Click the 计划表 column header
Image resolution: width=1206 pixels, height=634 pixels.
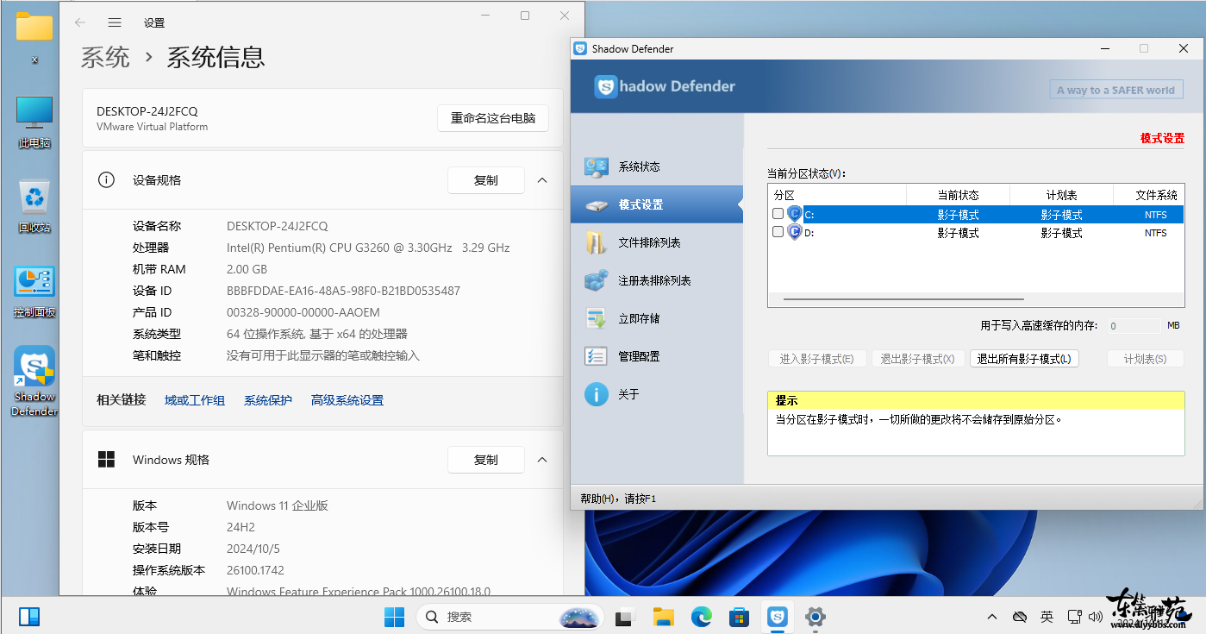1061,195
